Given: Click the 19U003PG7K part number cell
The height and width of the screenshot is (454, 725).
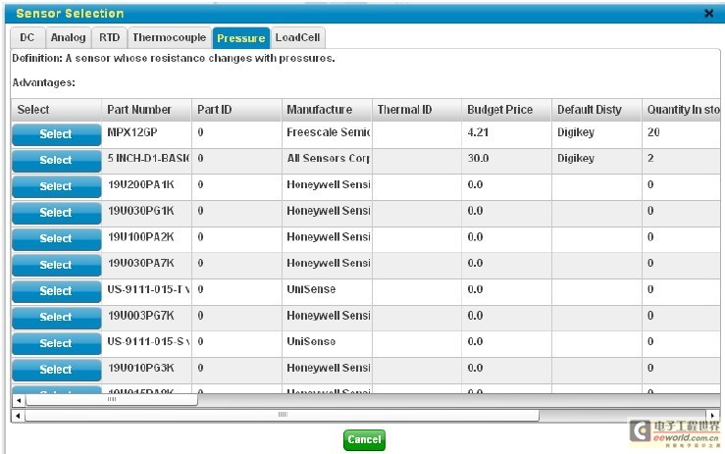Looking at the screenshot, I should (x=146, y=316).
